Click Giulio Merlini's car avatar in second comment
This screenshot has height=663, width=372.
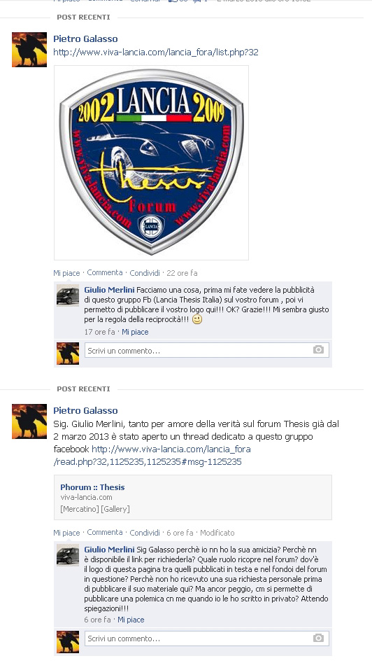click(x=68, y=555)
